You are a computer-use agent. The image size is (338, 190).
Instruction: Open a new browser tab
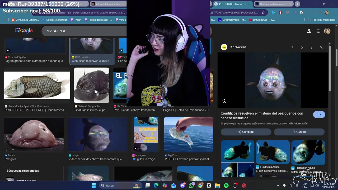click(x=297, y=4)
